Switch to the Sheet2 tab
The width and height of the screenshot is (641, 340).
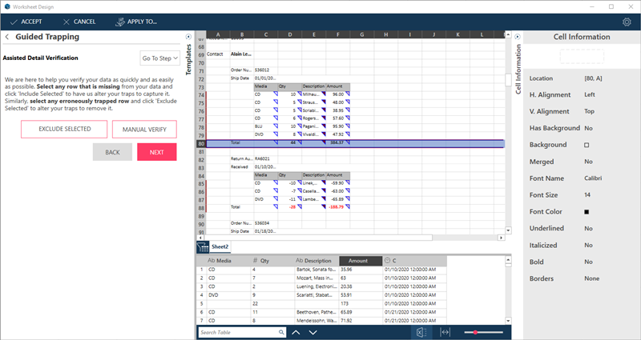220,247
